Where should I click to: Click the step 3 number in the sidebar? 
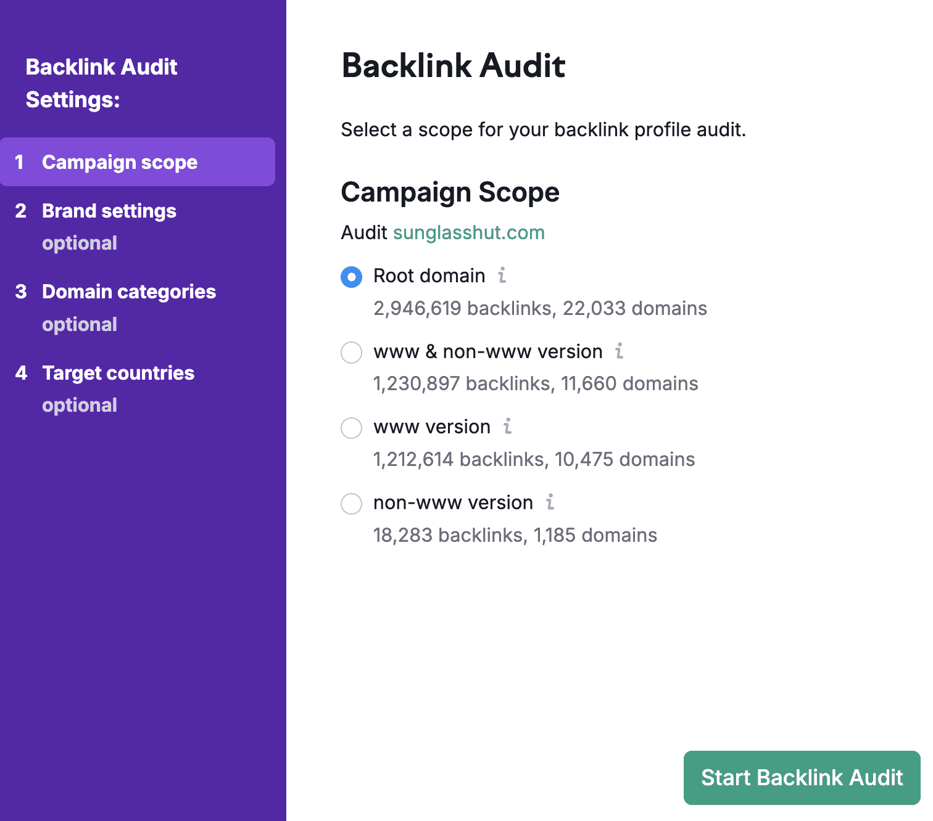click(21, 292)
